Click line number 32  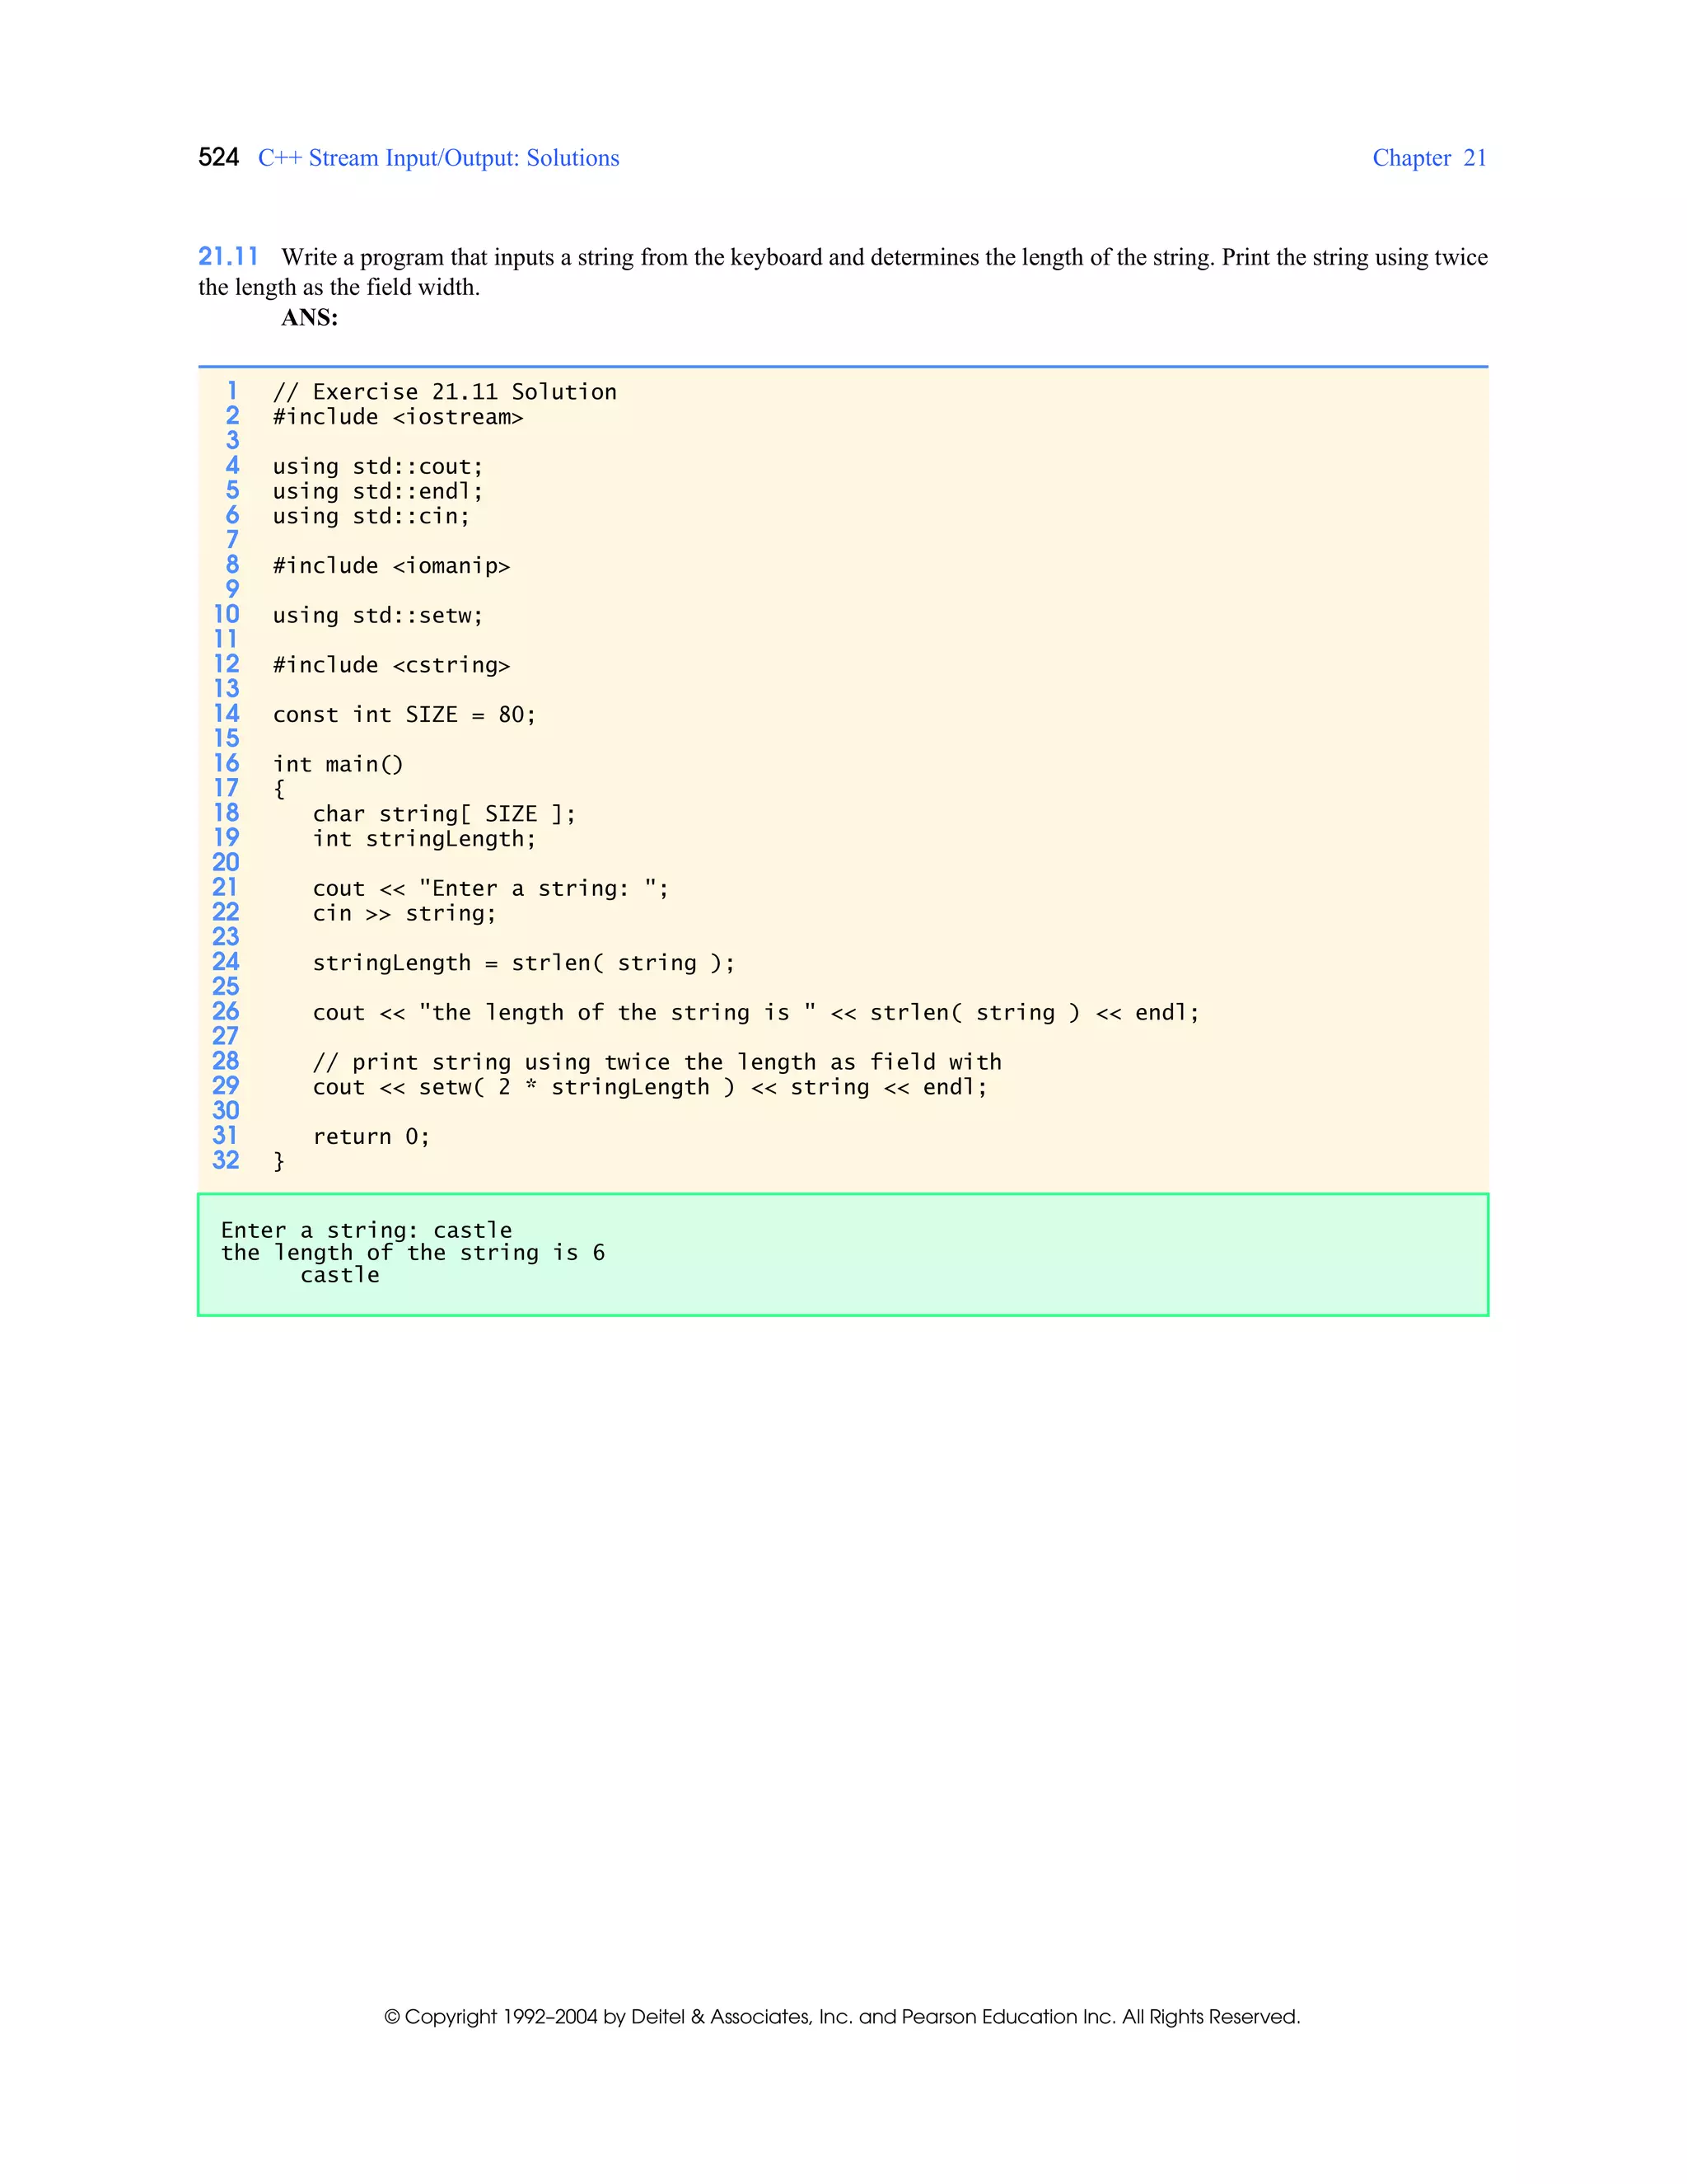[x=226, y=1160]
